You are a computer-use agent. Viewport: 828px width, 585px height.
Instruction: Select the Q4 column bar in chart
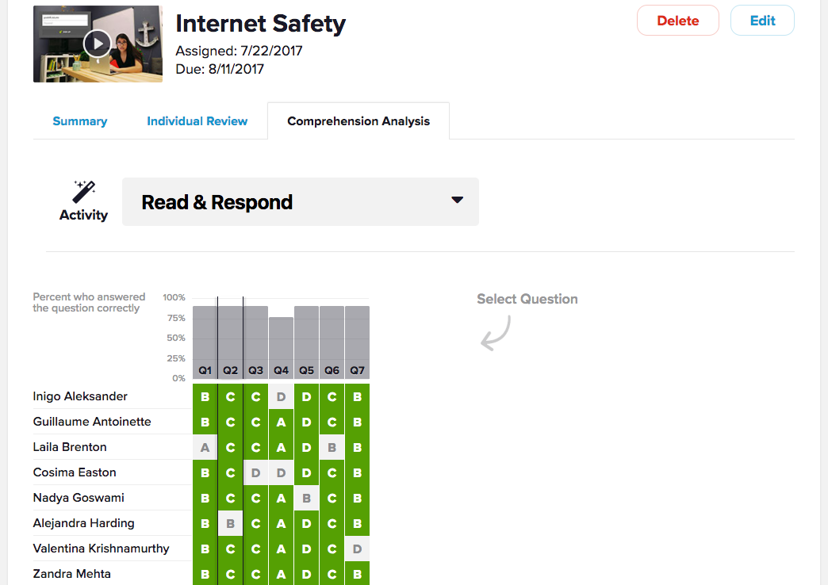(x=281, y=346)
